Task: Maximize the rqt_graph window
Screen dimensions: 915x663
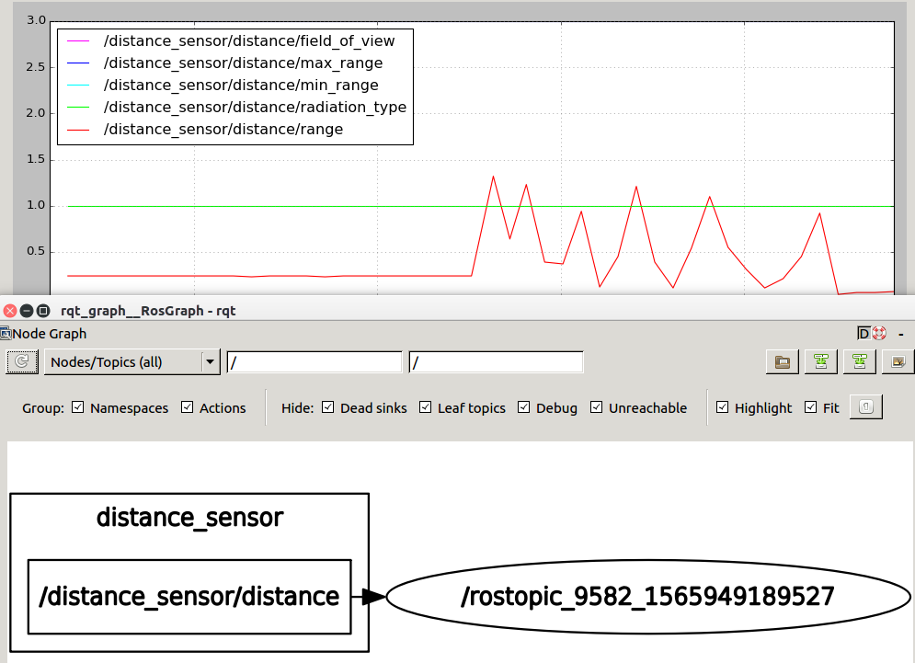Action: point(43,311)
